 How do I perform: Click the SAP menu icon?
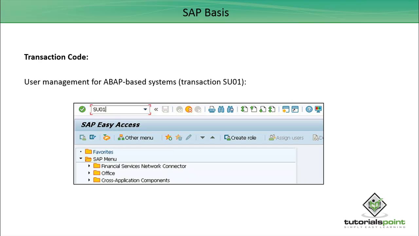[93, 138]
